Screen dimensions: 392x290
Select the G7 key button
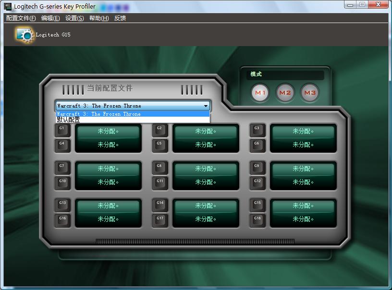pyautogui.click(x=62, y=168)
